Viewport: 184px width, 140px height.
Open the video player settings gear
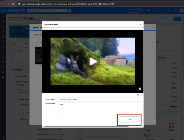pos(140,89)
